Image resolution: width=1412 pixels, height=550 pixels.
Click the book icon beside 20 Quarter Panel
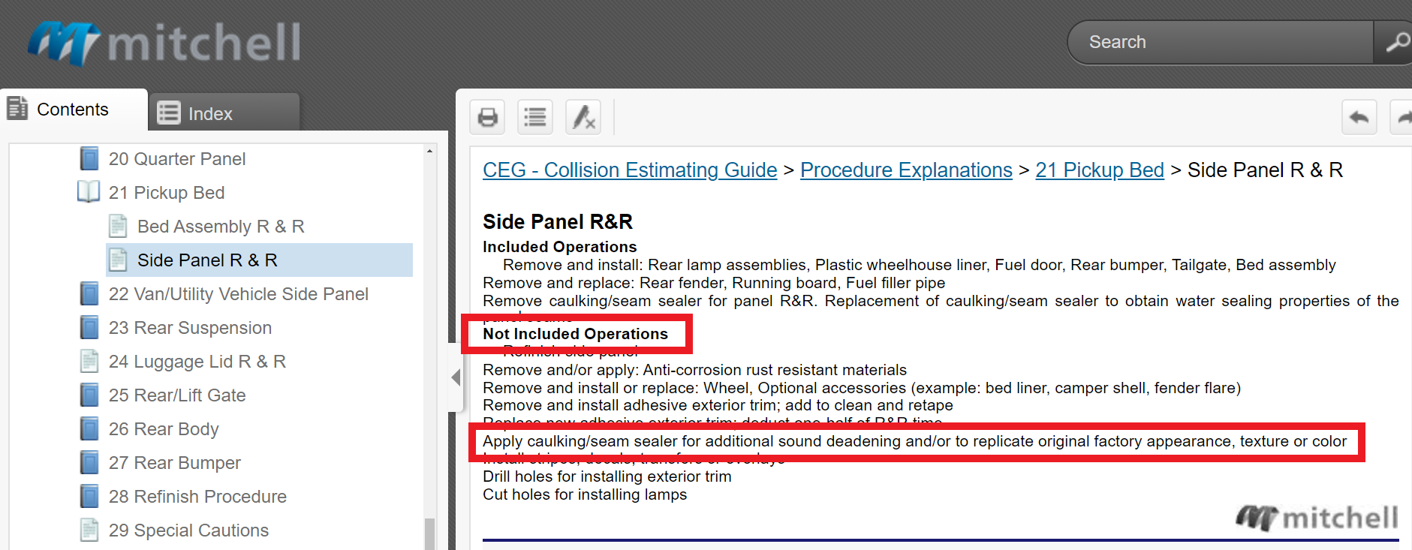pos(89,159)
